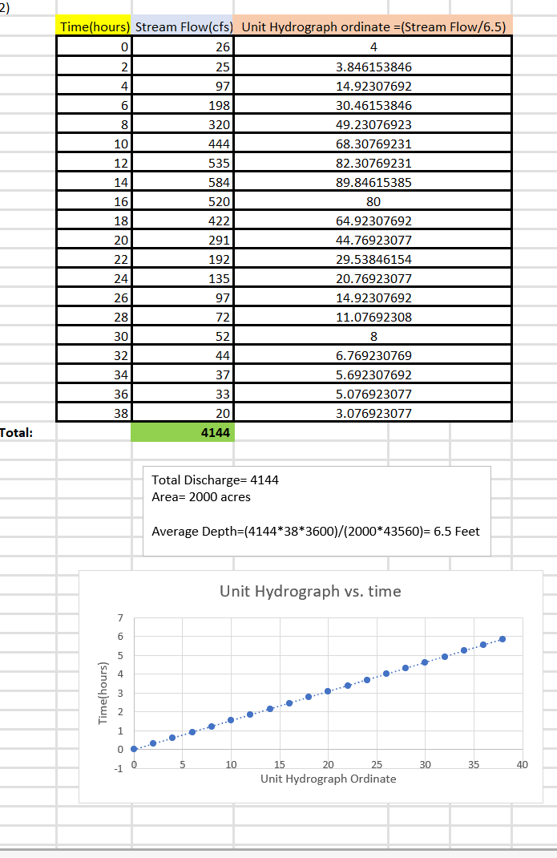This screenshot has height=858, width=557.
Task: Select stream flow value 26
Action: (x=183, y=47)
